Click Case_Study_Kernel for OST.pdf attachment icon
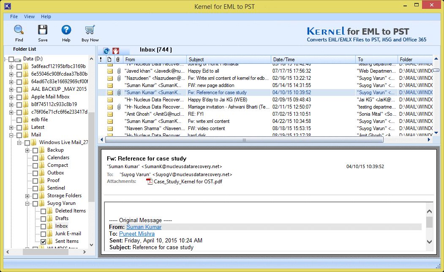This screenshot has width=444, height=272. coord(149,182)
